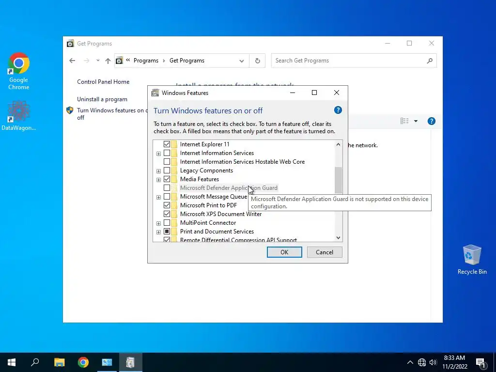The height and width of the screenshot is (372, 496).
Task: Check MultiPoint Connector checkbox
Action: [167, 223]
